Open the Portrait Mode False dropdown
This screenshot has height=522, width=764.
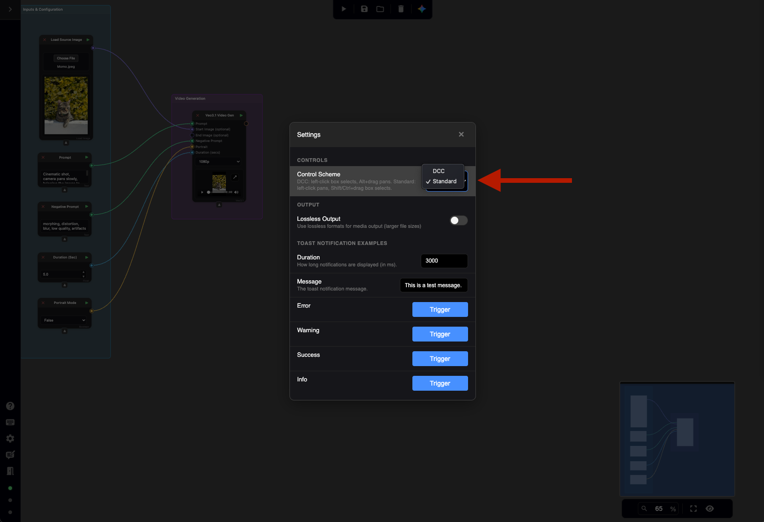pyautogui.click(x=64, y=320)
